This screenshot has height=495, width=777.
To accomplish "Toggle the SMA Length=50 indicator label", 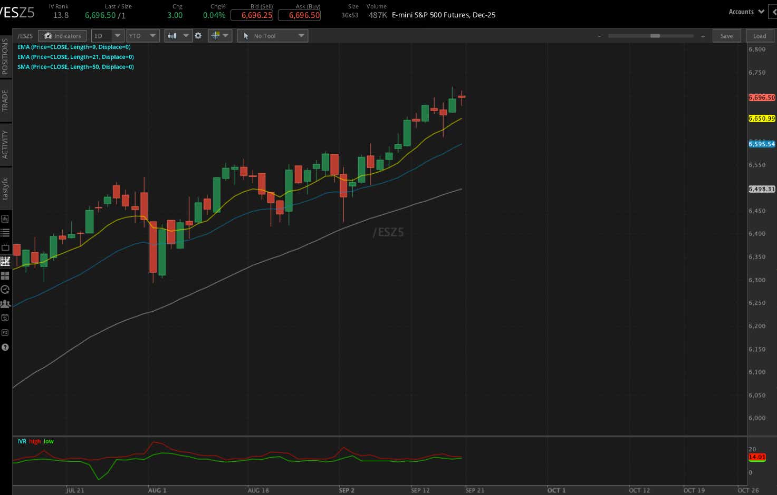I will [75, 67].
